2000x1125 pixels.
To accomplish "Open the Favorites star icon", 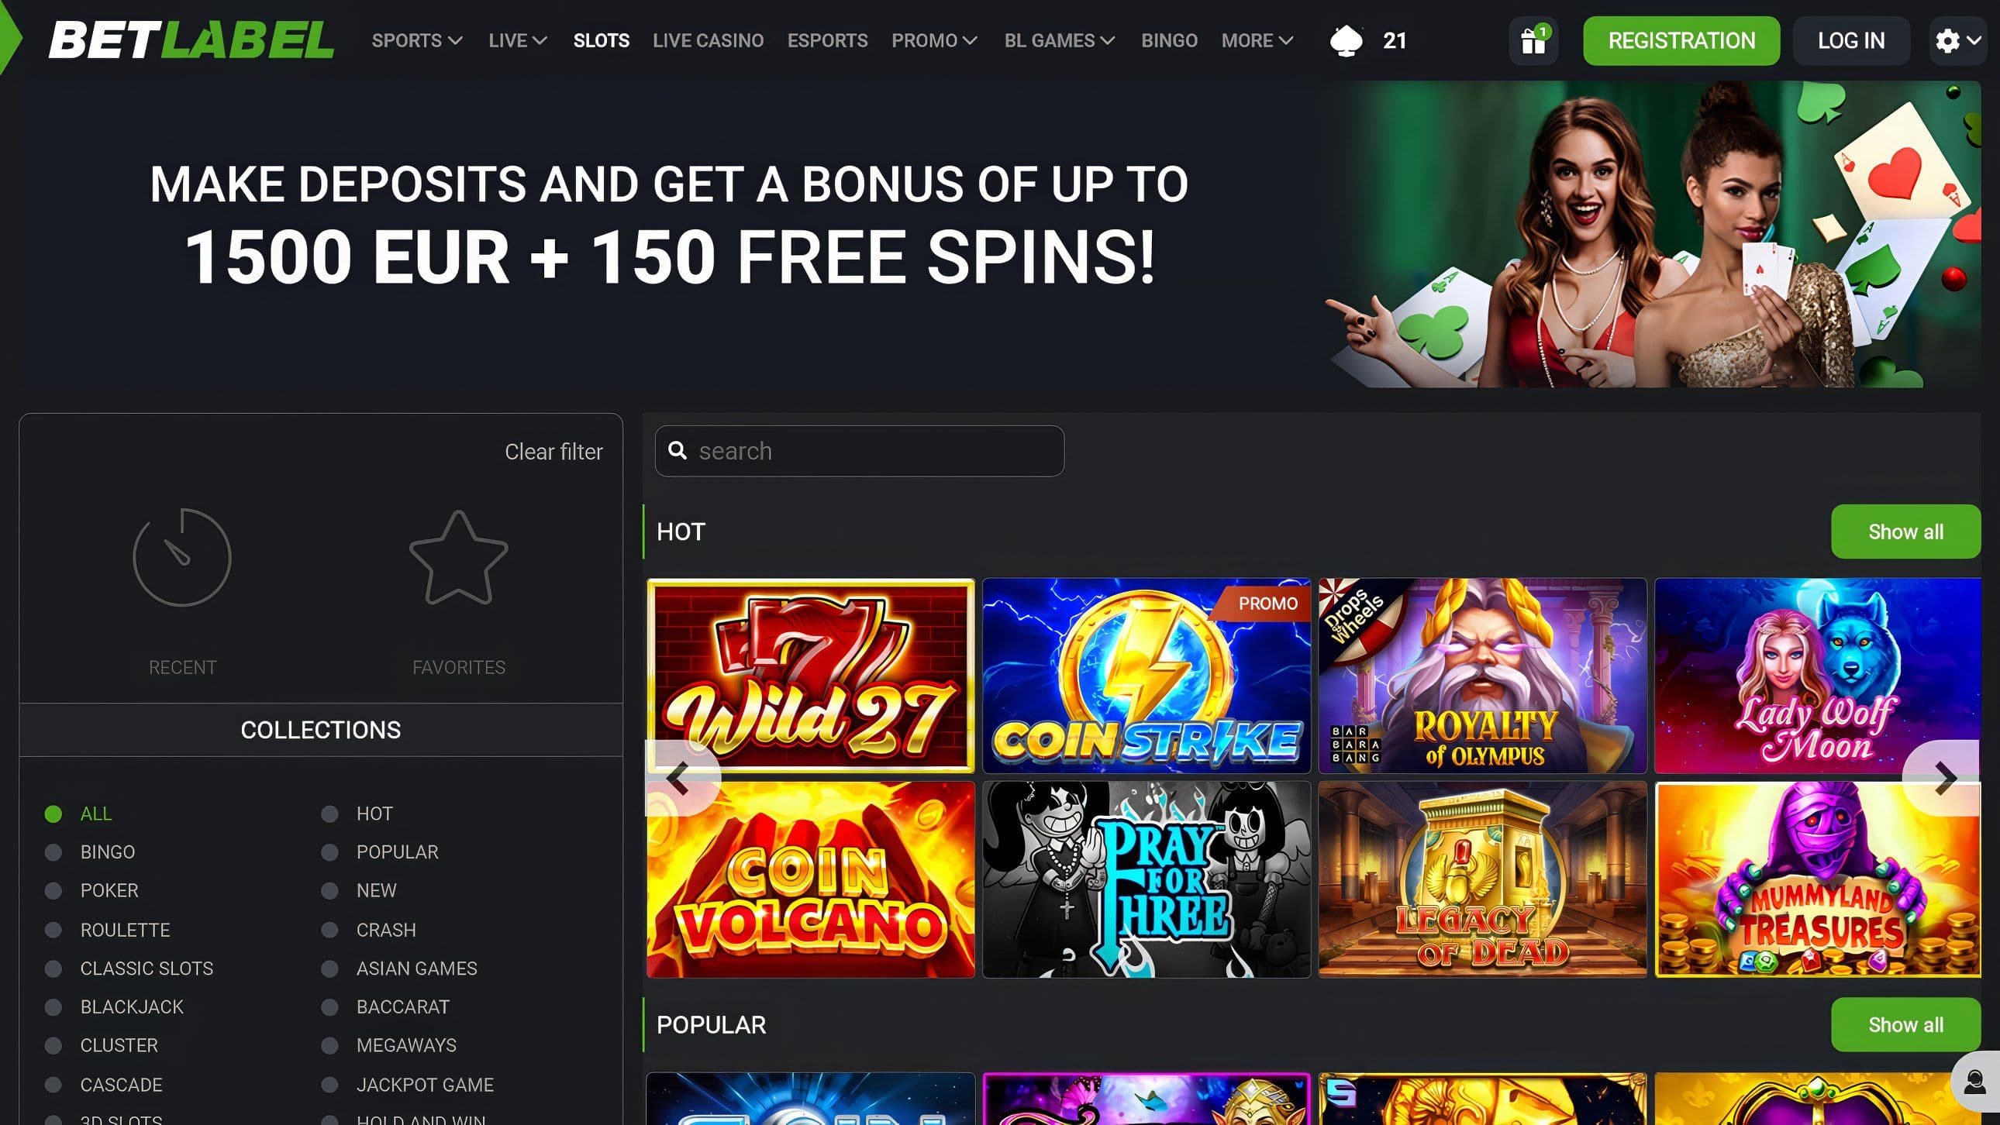I will click(x=458, y=556).
